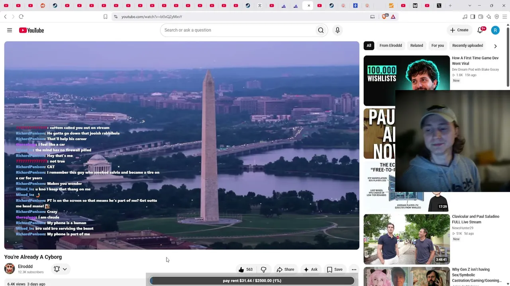Screen dimensions: 510x286
Task: Select the From Elroddd filter chip
Action: 390,46
